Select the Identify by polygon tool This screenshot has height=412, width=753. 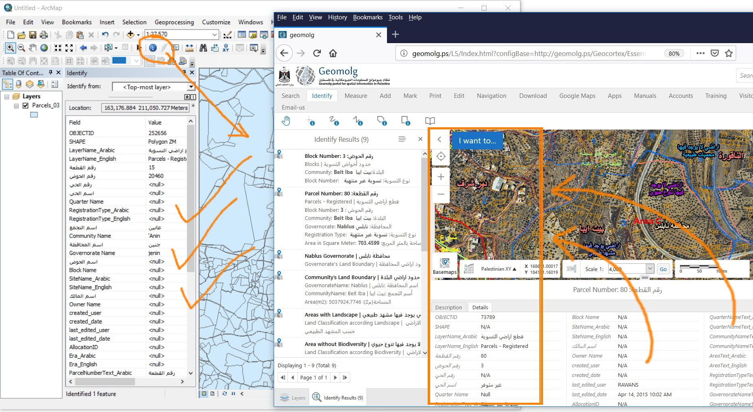click(x=382, y=121)
